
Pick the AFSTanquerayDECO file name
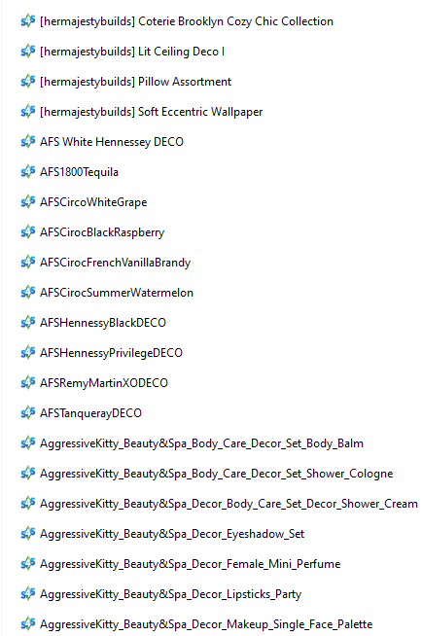click(90, 413)
